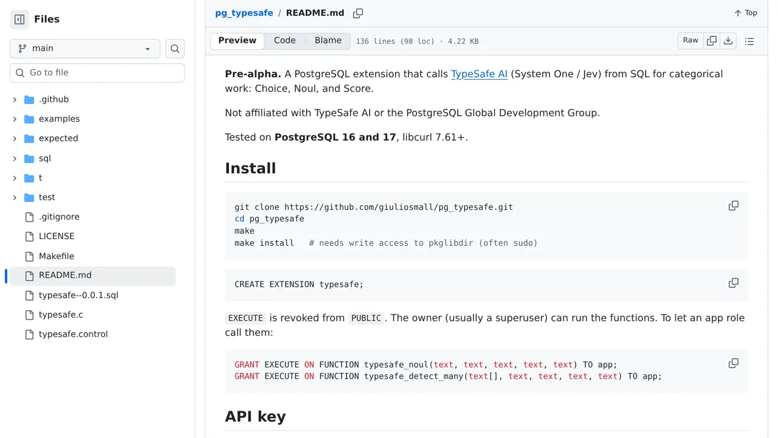Open the t folder icon
778x438 pixels.
29,178
